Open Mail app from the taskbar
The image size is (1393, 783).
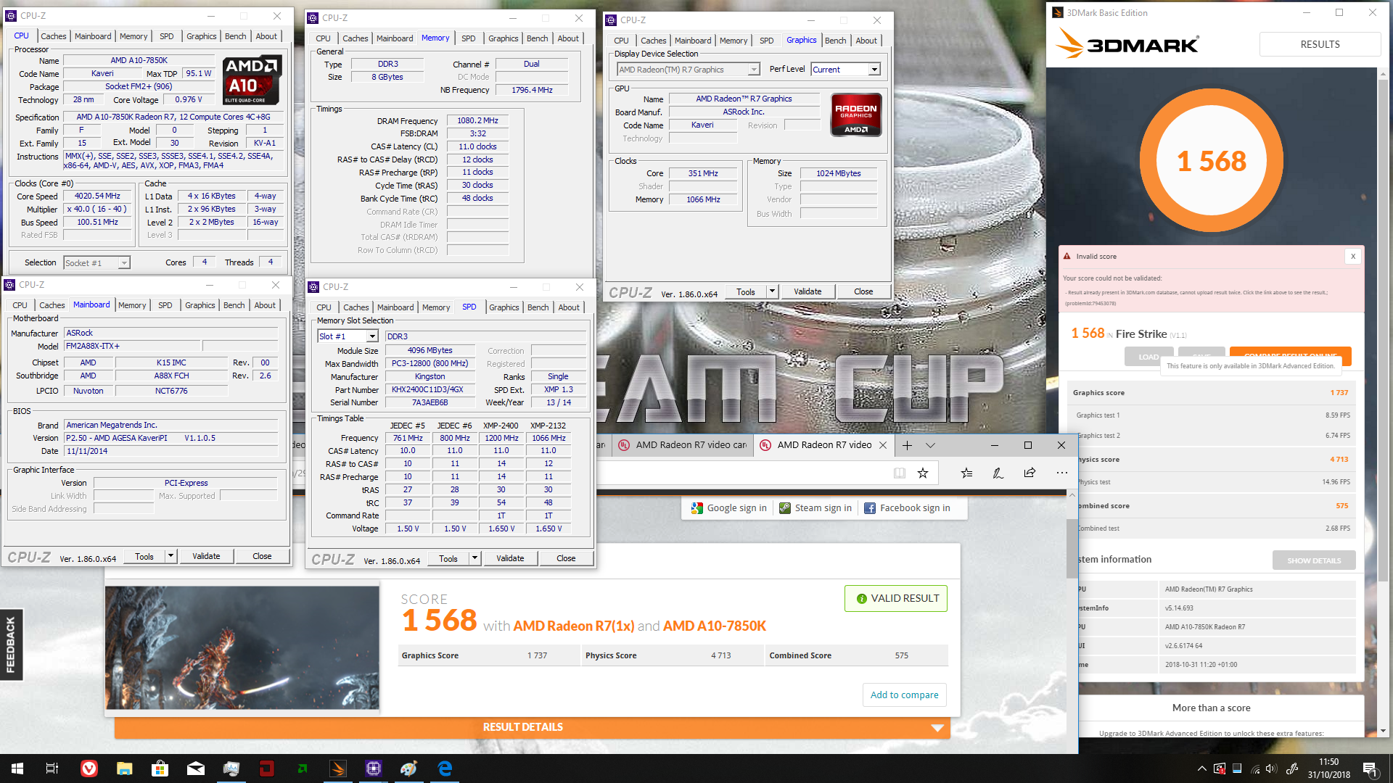195,768
